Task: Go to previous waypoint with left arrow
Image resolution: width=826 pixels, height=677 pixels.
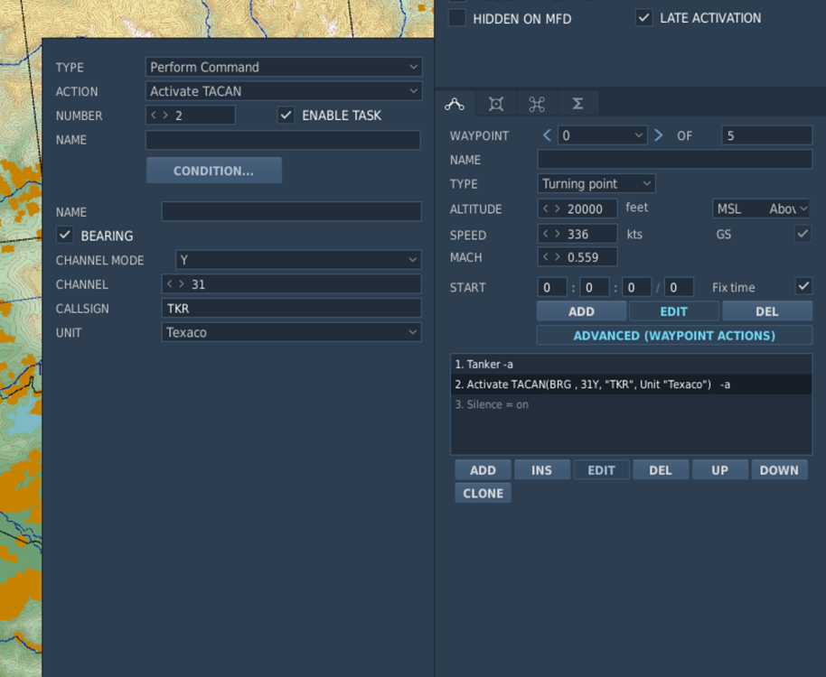Action: point(547,135)
